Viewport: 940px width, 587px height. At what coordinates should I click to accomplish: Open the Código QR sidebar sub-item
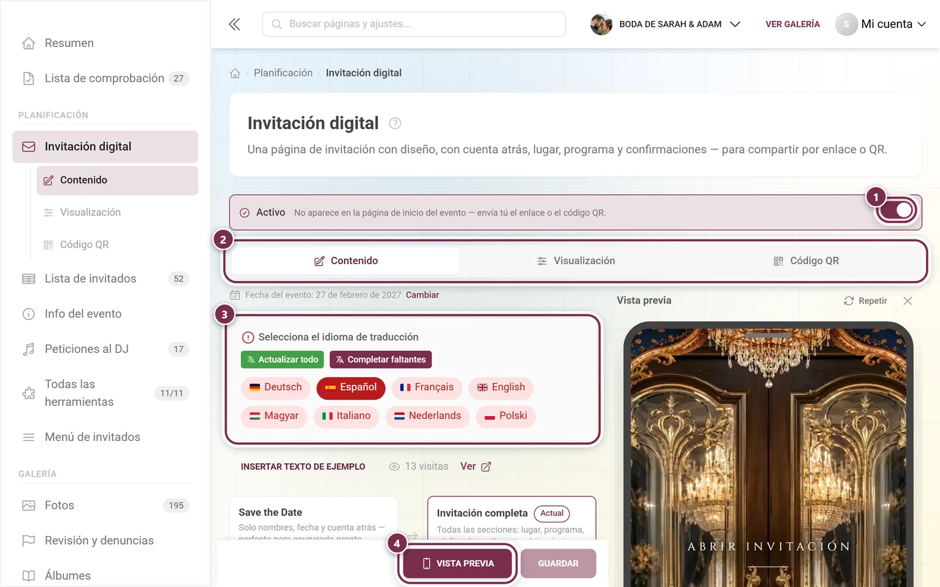coord(117,245)
